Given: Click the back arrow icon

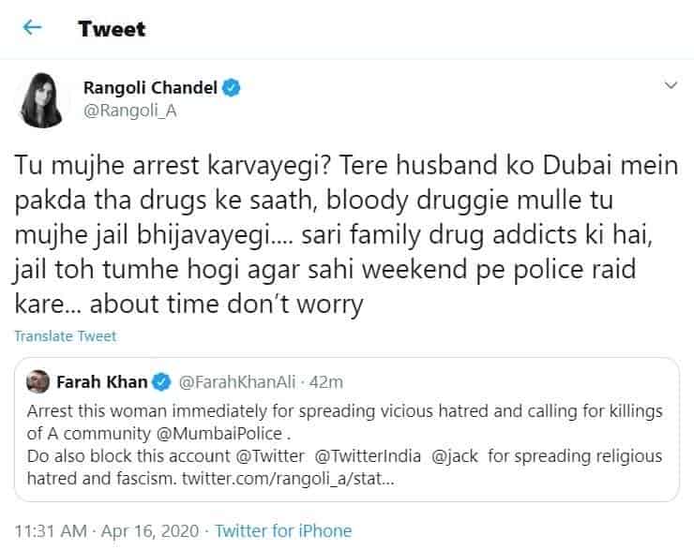Looking at the screenshot, I should (33, 28).
